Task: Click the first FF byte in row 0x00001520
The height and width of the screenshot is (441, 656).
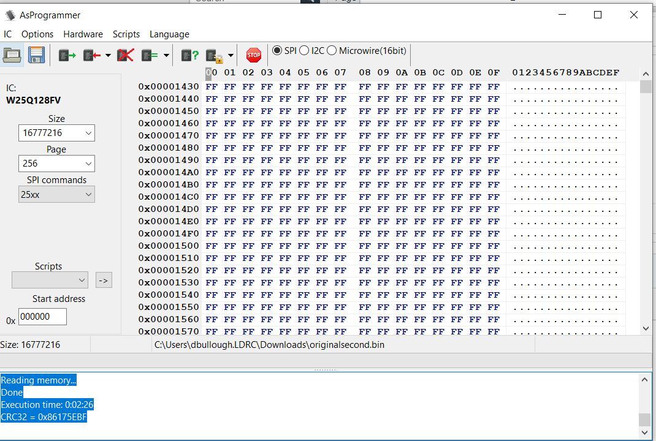Action: coord(212,271)
